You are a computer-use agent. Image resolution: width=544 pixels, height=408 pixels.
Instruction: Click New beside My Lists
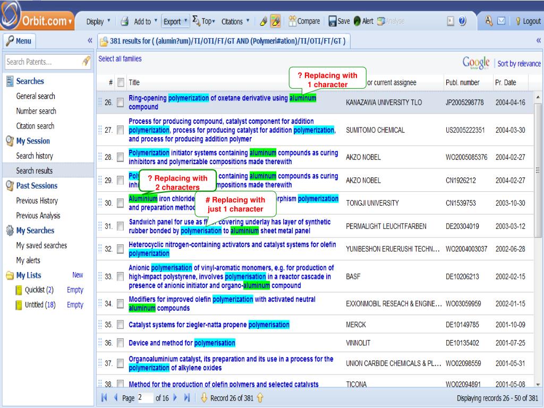78,275
